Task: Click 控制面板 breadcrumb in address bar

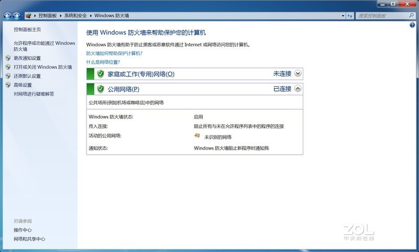Action: click(x=48, y=16)
